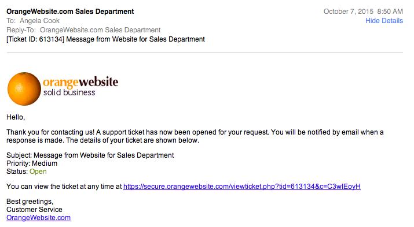Open the OrangeWebsite.com signature link
This screenshot has height=227, width=414.
tap(39, 218)
